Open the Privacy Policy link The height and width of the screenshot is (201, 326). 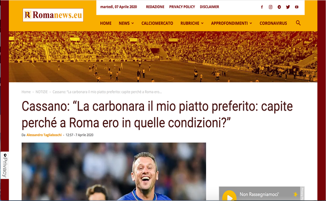pyautogui.click(x=182, y=7)
